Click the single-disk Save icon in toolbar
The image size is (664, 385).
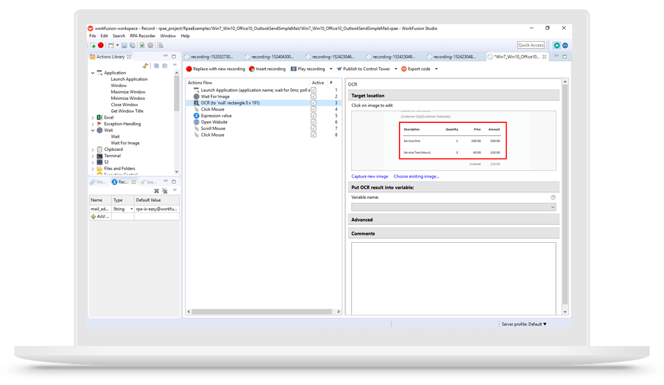pyautogui.click(x=124, y=45)
